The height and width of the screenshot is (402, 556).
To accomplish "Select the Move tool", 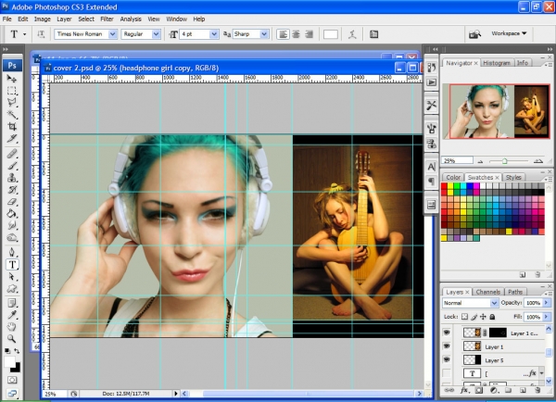I will (12, 79).
